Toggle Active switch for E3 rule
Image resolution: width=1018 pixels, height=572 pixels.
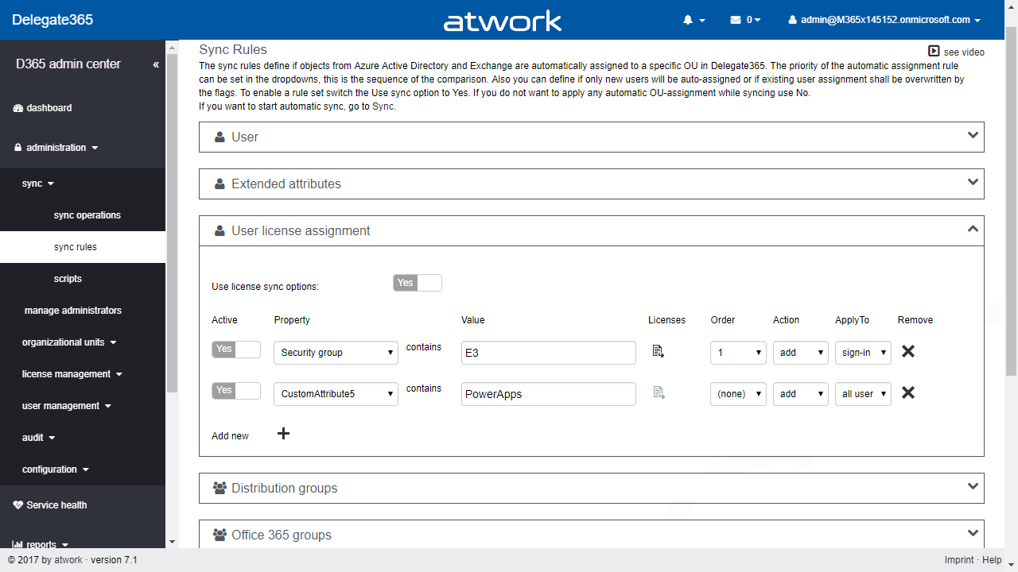[236, 350]
